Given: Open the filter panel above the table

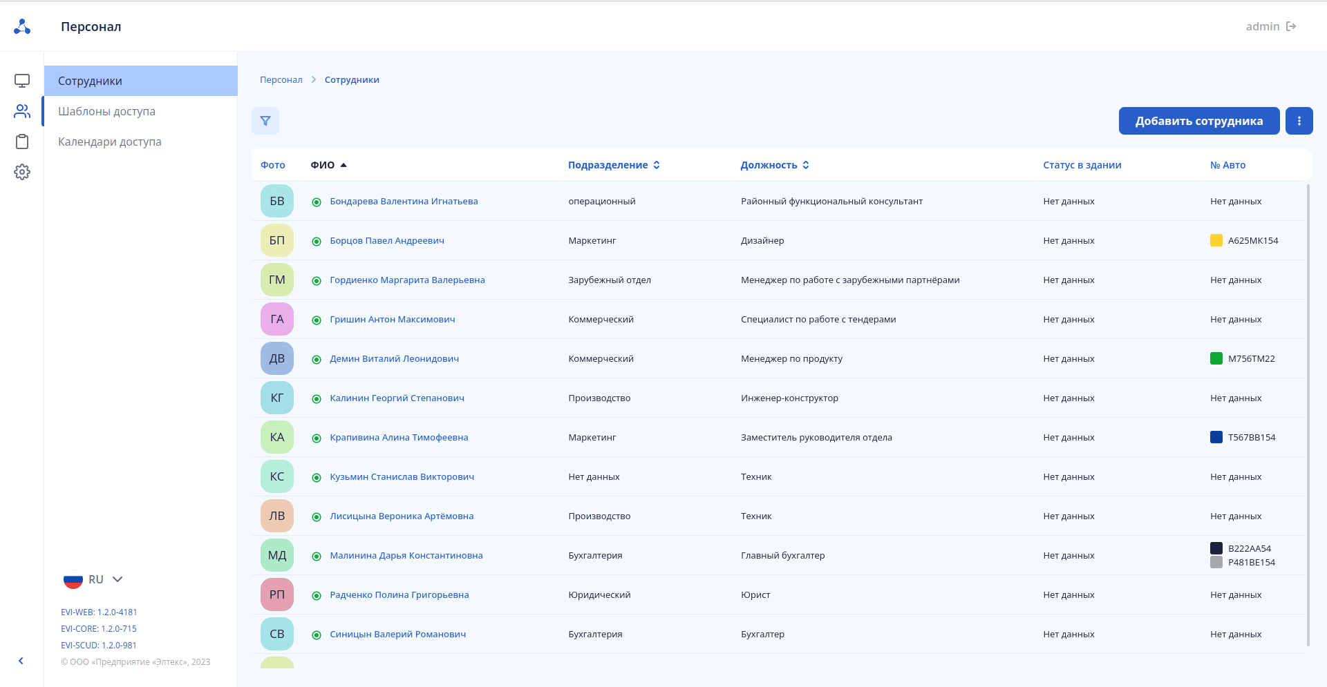Looking at the screenshot, I should click(265, 120).
